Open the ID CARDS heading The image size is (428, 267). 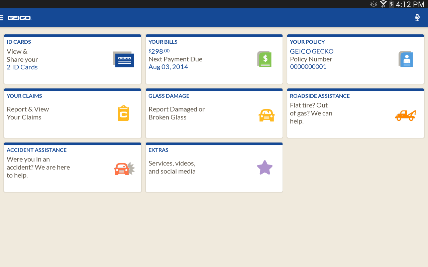coord(19,42)
